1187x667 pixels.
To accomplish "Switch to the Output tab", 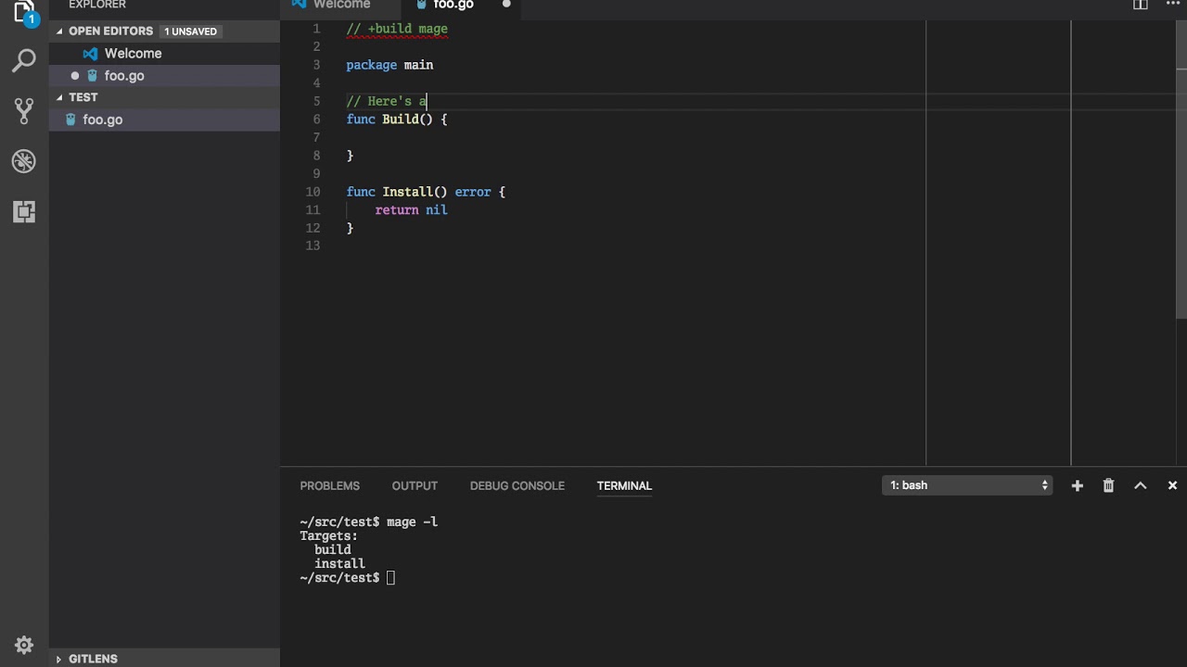I will 415,485.
